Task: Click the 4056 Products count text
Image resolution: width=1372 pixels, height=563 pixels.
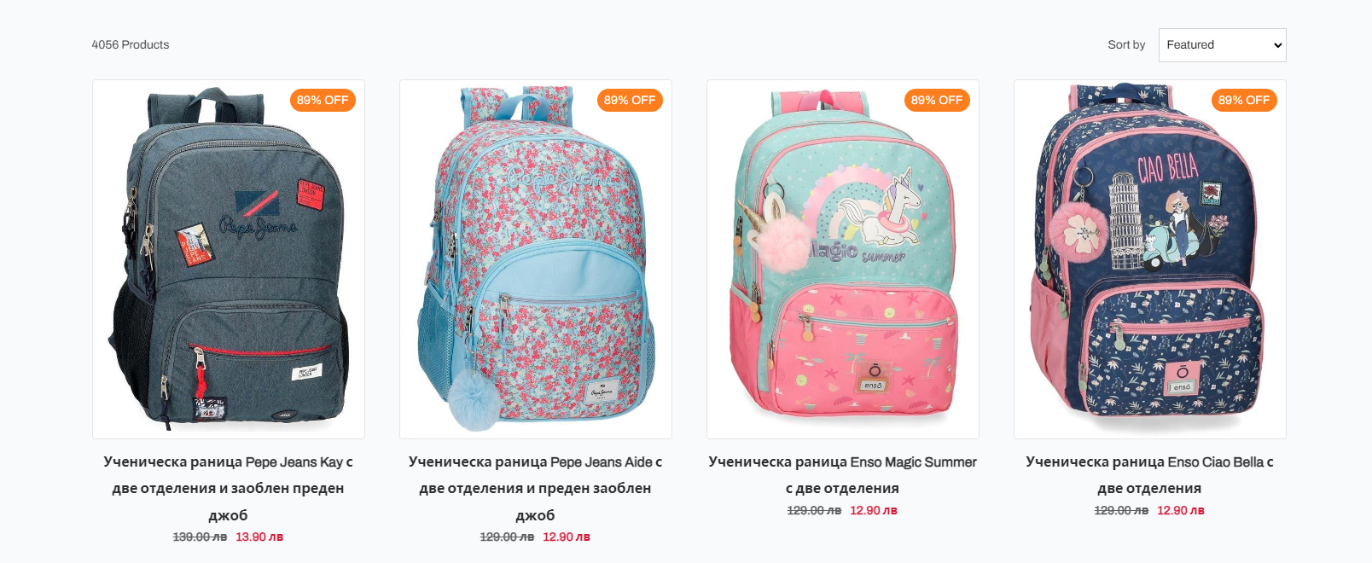Action: (x=131, y=44)
